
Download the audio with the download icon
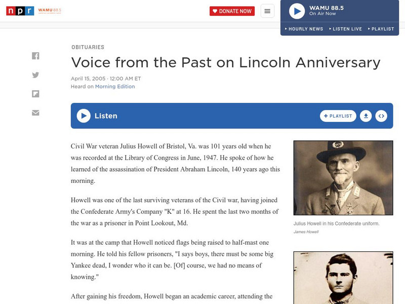[x=366, y=116]
